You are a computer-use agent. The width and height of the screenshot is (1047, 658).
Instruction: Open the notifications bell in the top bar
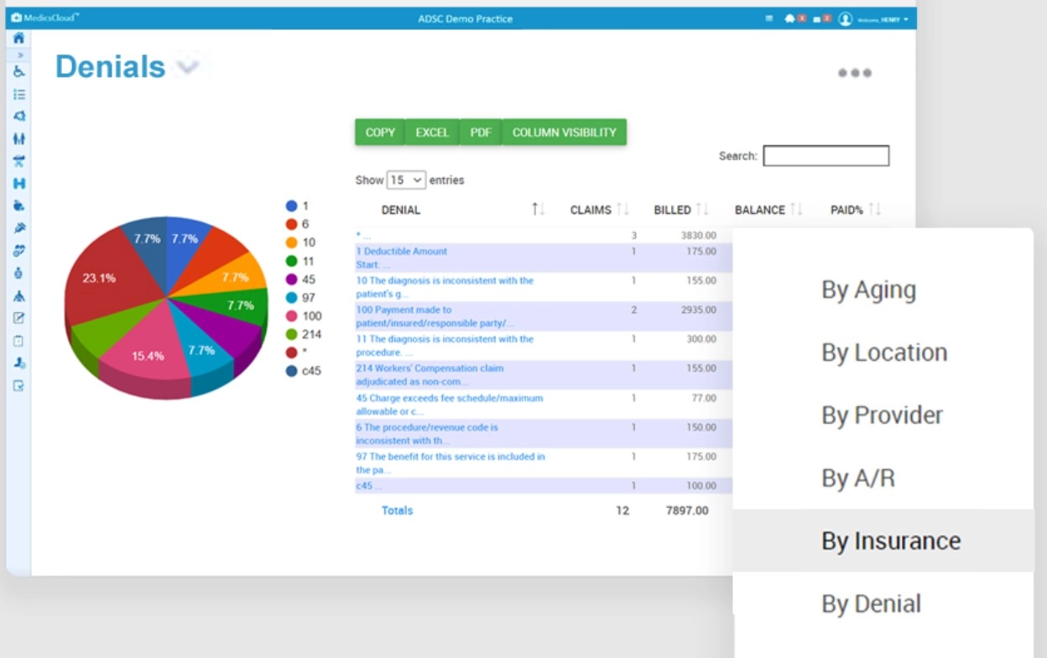pos(789,17)
